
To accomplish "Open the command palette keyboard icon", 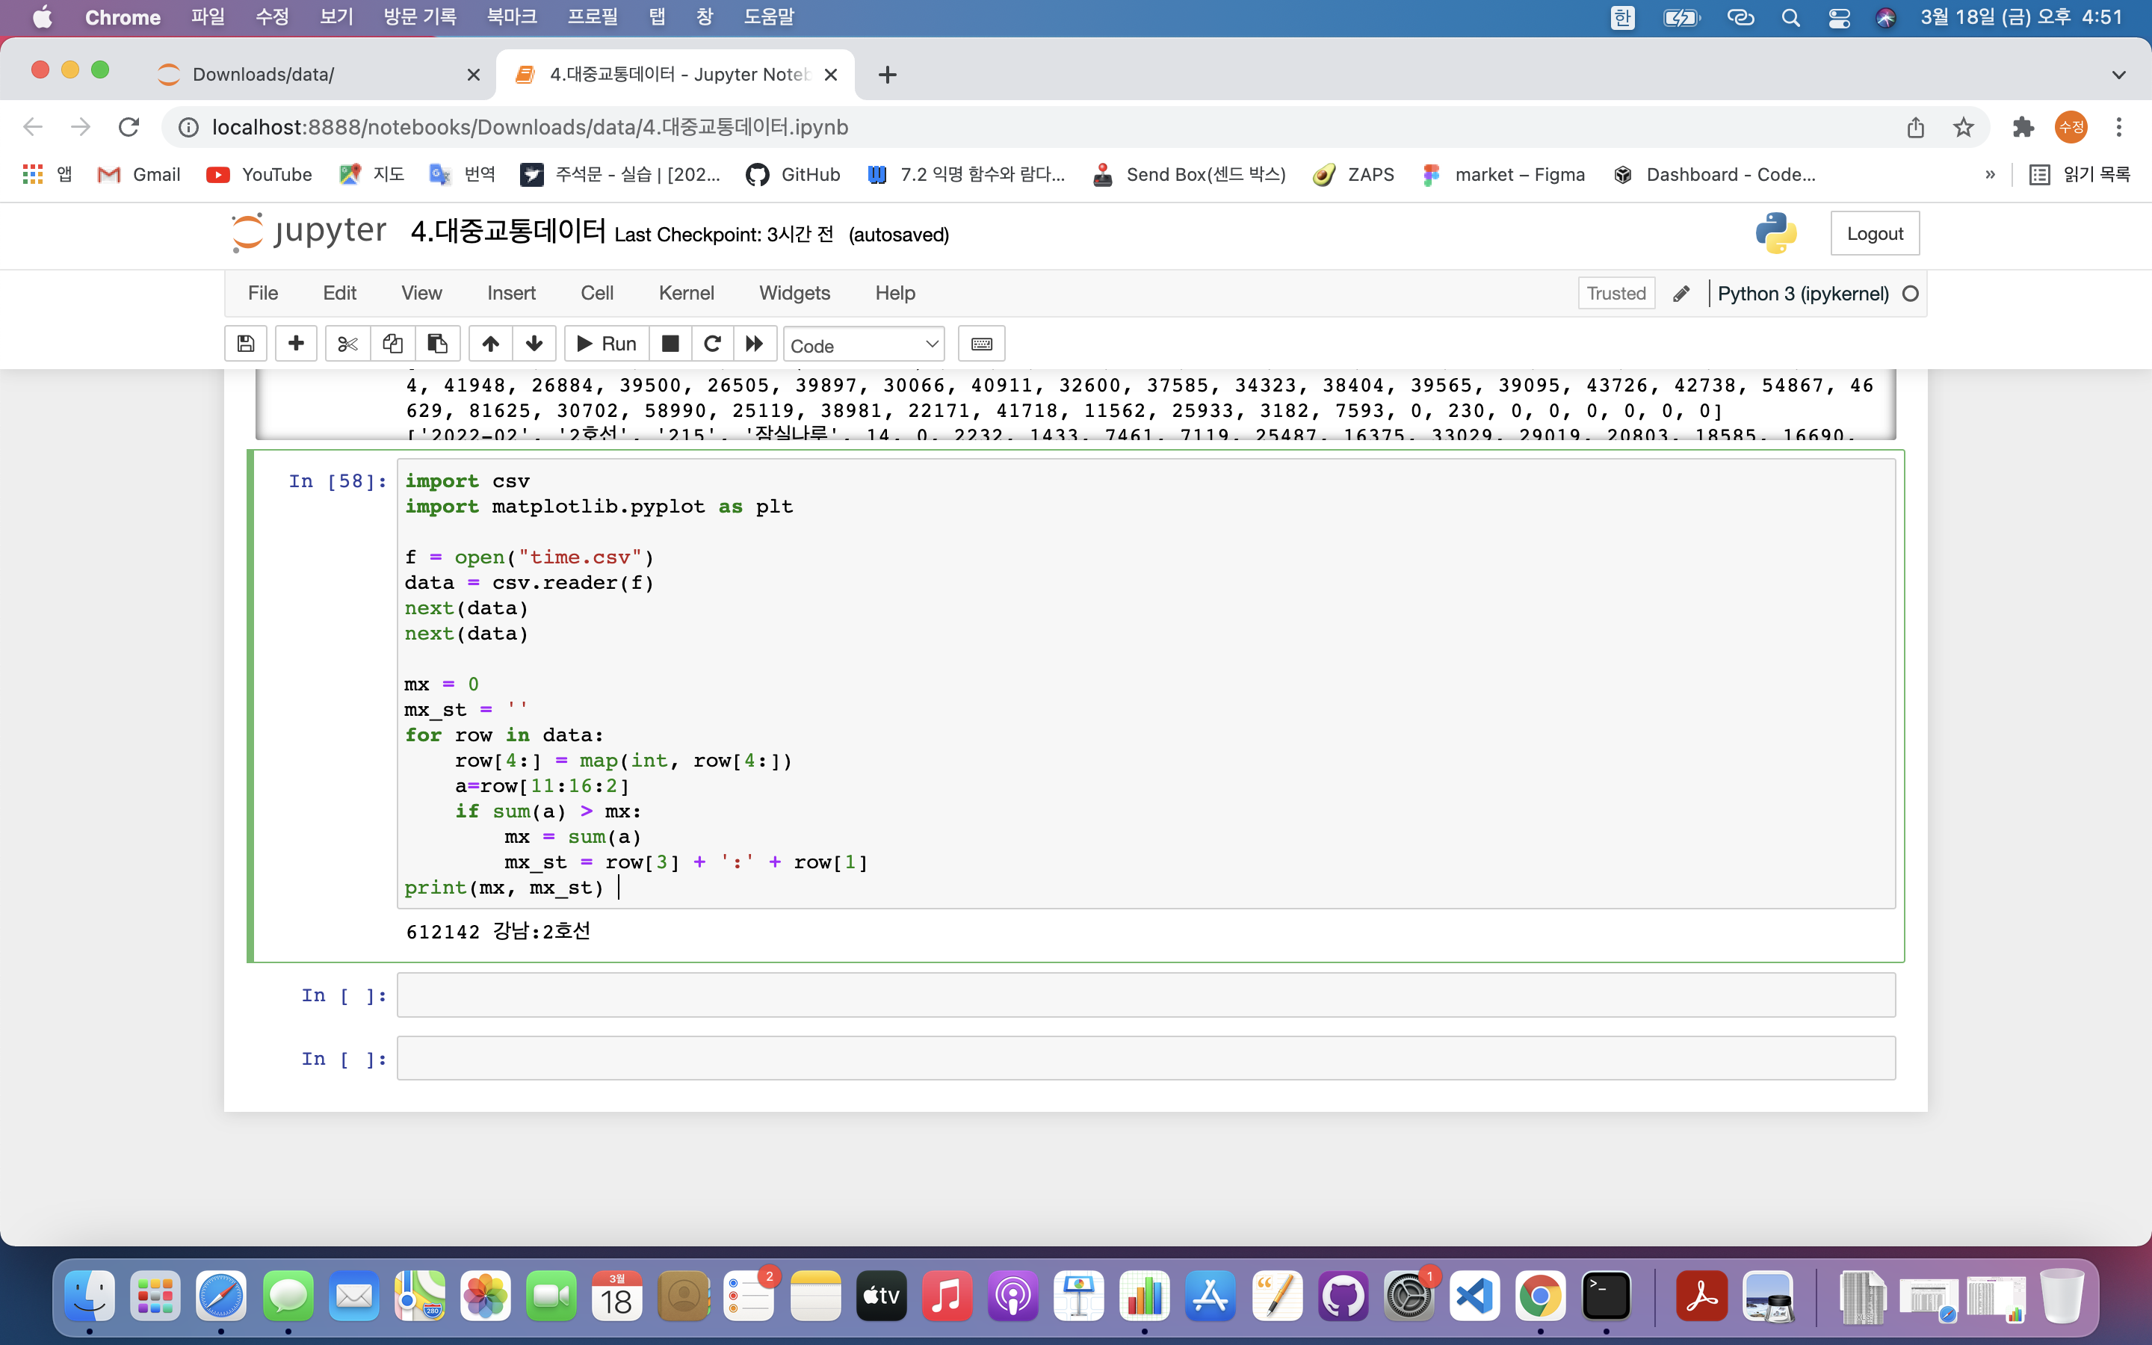I will pos(981,344).
